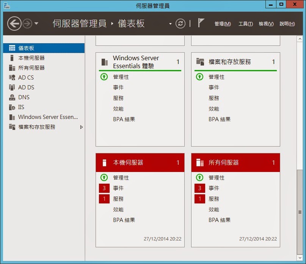Click the DNS icon in sidebar
This screenshot has height=264, width=306.
pyautogui.click(x=12, y=97)
